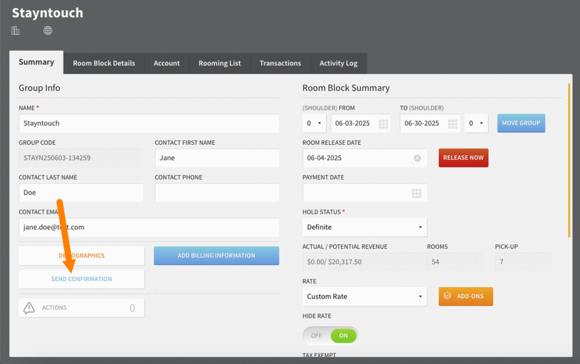Open the To shoulder days dropdown
580x364 pixels.
pos(476,123)
